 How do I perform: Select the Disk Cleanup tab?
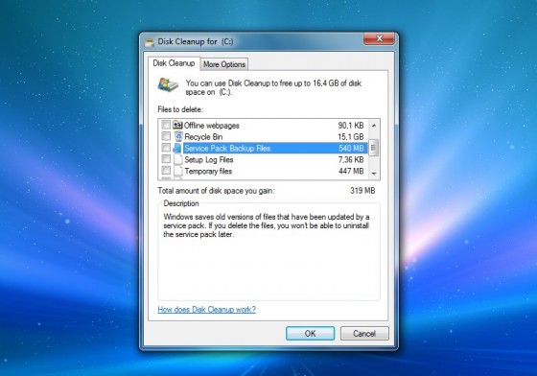coord(174,63)
